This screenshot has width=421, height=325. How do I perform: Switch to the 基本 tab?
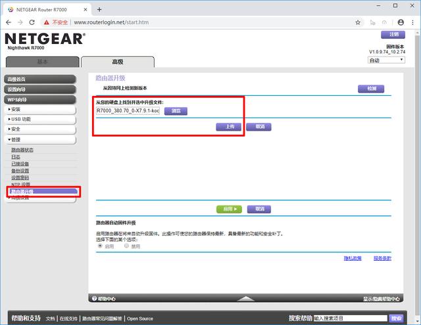(x=42, y=62)
